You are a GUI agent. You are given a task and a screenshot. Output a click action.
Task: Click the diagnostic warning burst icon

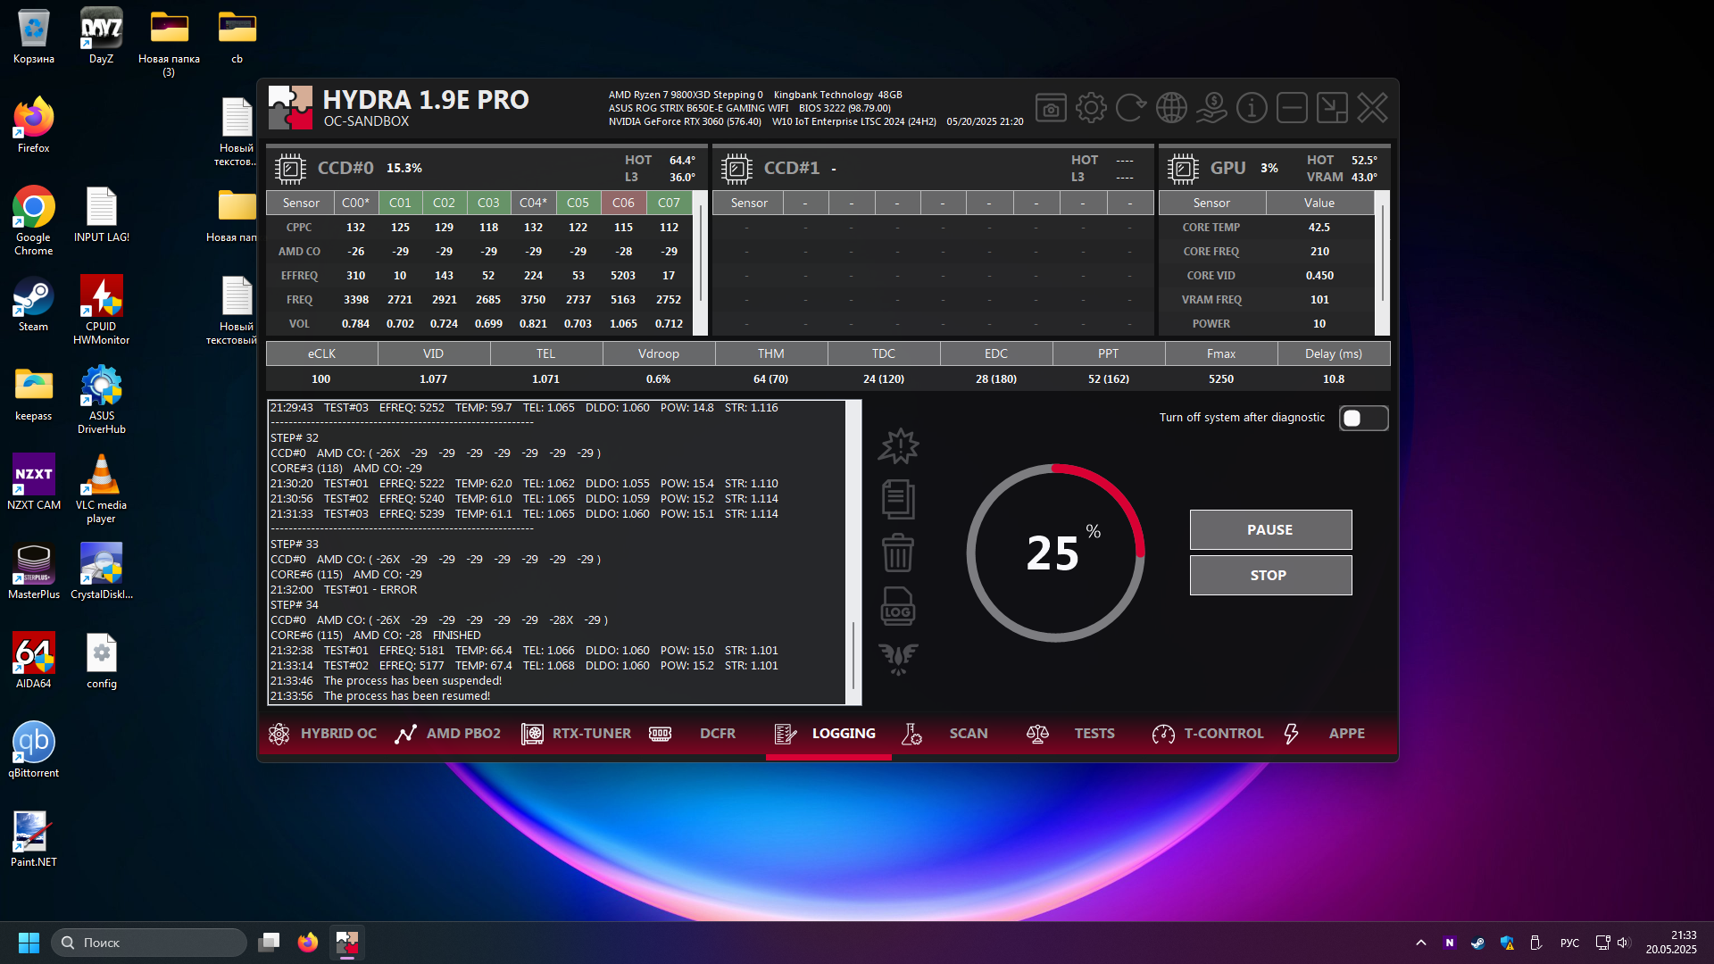pyautogui.click(x=898, y=446)
